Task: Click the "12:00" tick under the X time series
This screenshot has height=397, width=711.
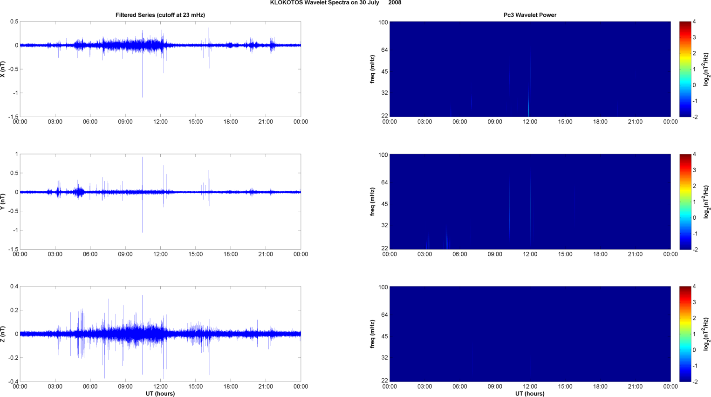Action: [x=160, y=122]
